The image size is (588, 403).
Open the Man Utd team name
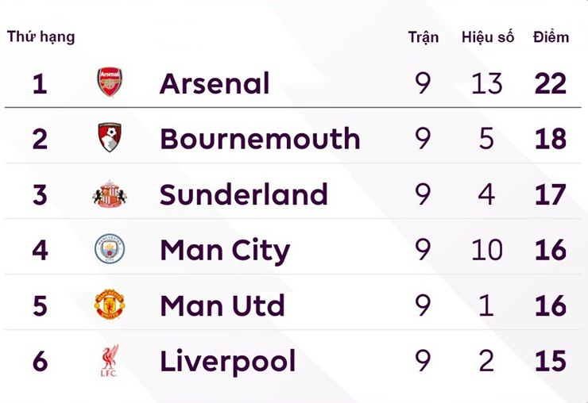[222, 305]
